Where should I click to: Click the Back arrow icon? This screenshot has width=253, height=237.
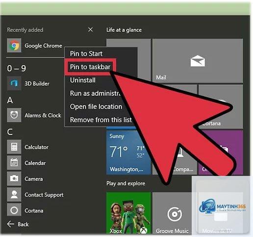[x=11, y=224]
